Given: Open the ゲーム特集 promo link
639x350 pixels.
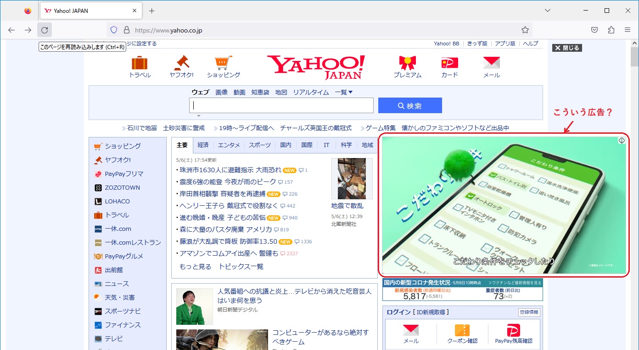Looking at the screenshot, I should pos(381,128).
